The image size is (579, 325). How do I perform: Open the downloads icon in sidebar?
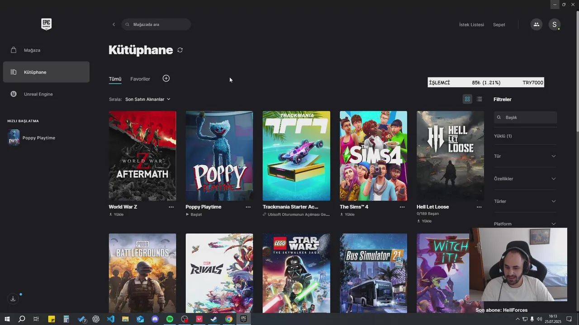(13, 298)
